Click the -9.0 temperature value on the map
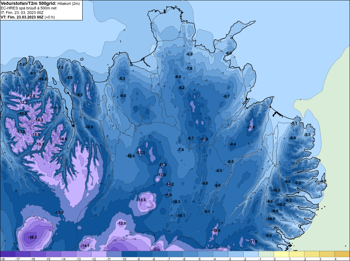 [122, 96]
